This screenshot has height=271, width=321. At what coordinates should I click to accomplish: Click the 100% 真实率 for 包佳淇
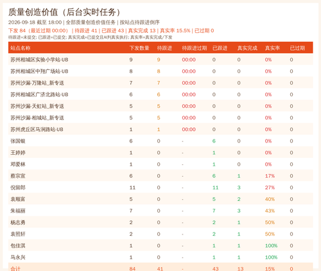(271, 245)
